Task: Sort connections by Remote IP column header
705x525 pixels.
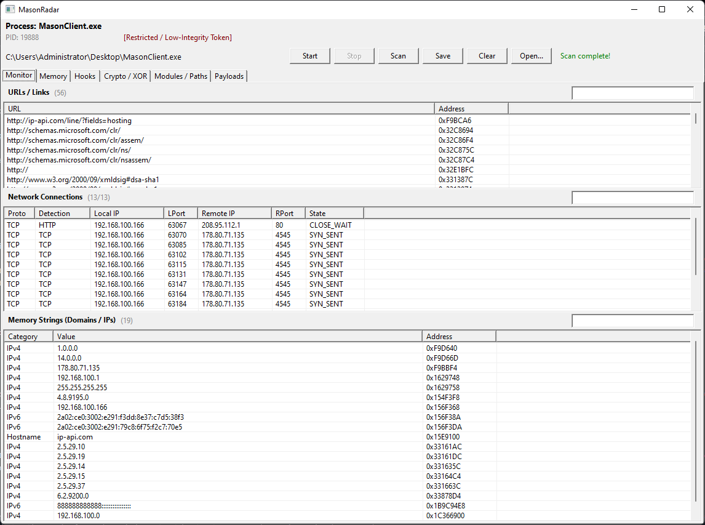Action: coord(234,214)
